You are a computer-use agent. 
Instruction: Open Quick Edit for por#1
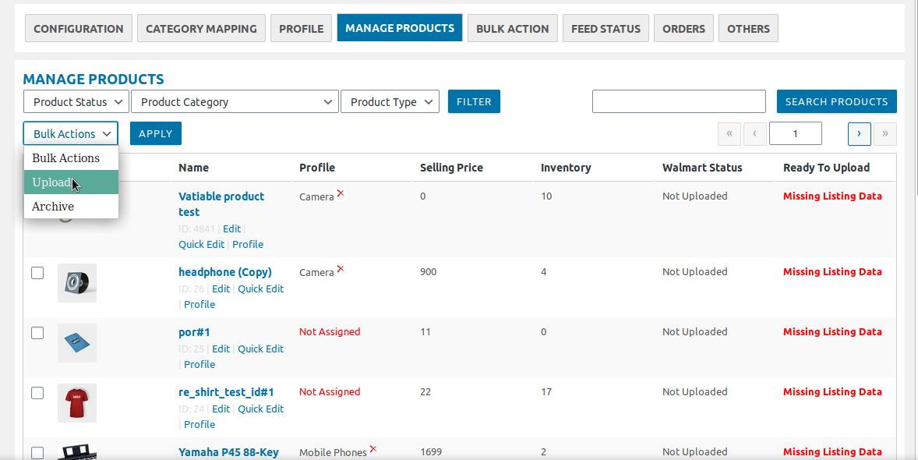tap(260, 349)
